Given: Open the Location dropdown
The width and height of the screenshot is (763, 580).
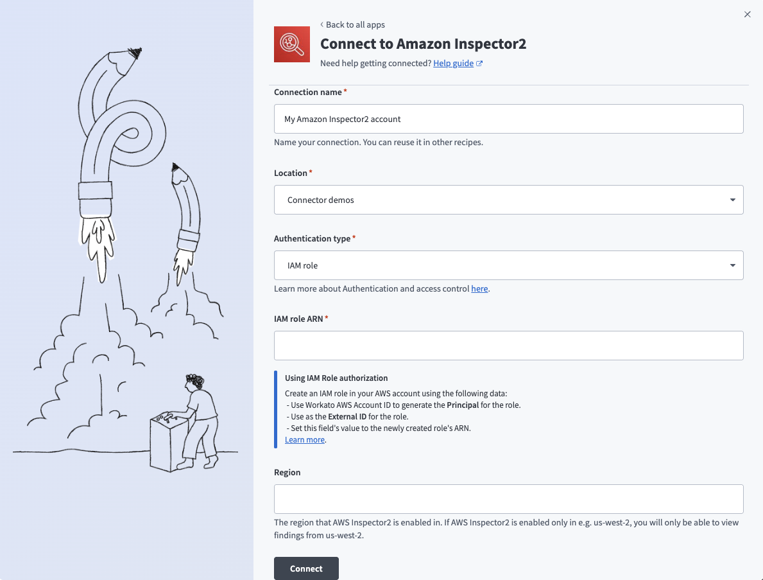Looking at the screenshot, I should coord(508,200).
